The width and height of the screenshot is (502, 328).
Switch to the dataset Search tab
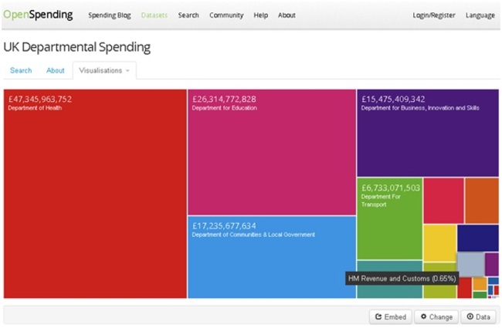(x=21, y=70)
